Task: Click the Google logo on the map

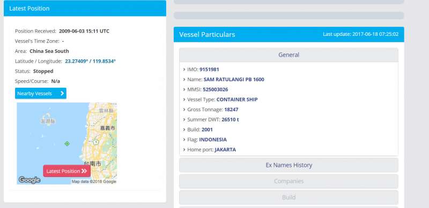Action: click(x=29, y=180)
